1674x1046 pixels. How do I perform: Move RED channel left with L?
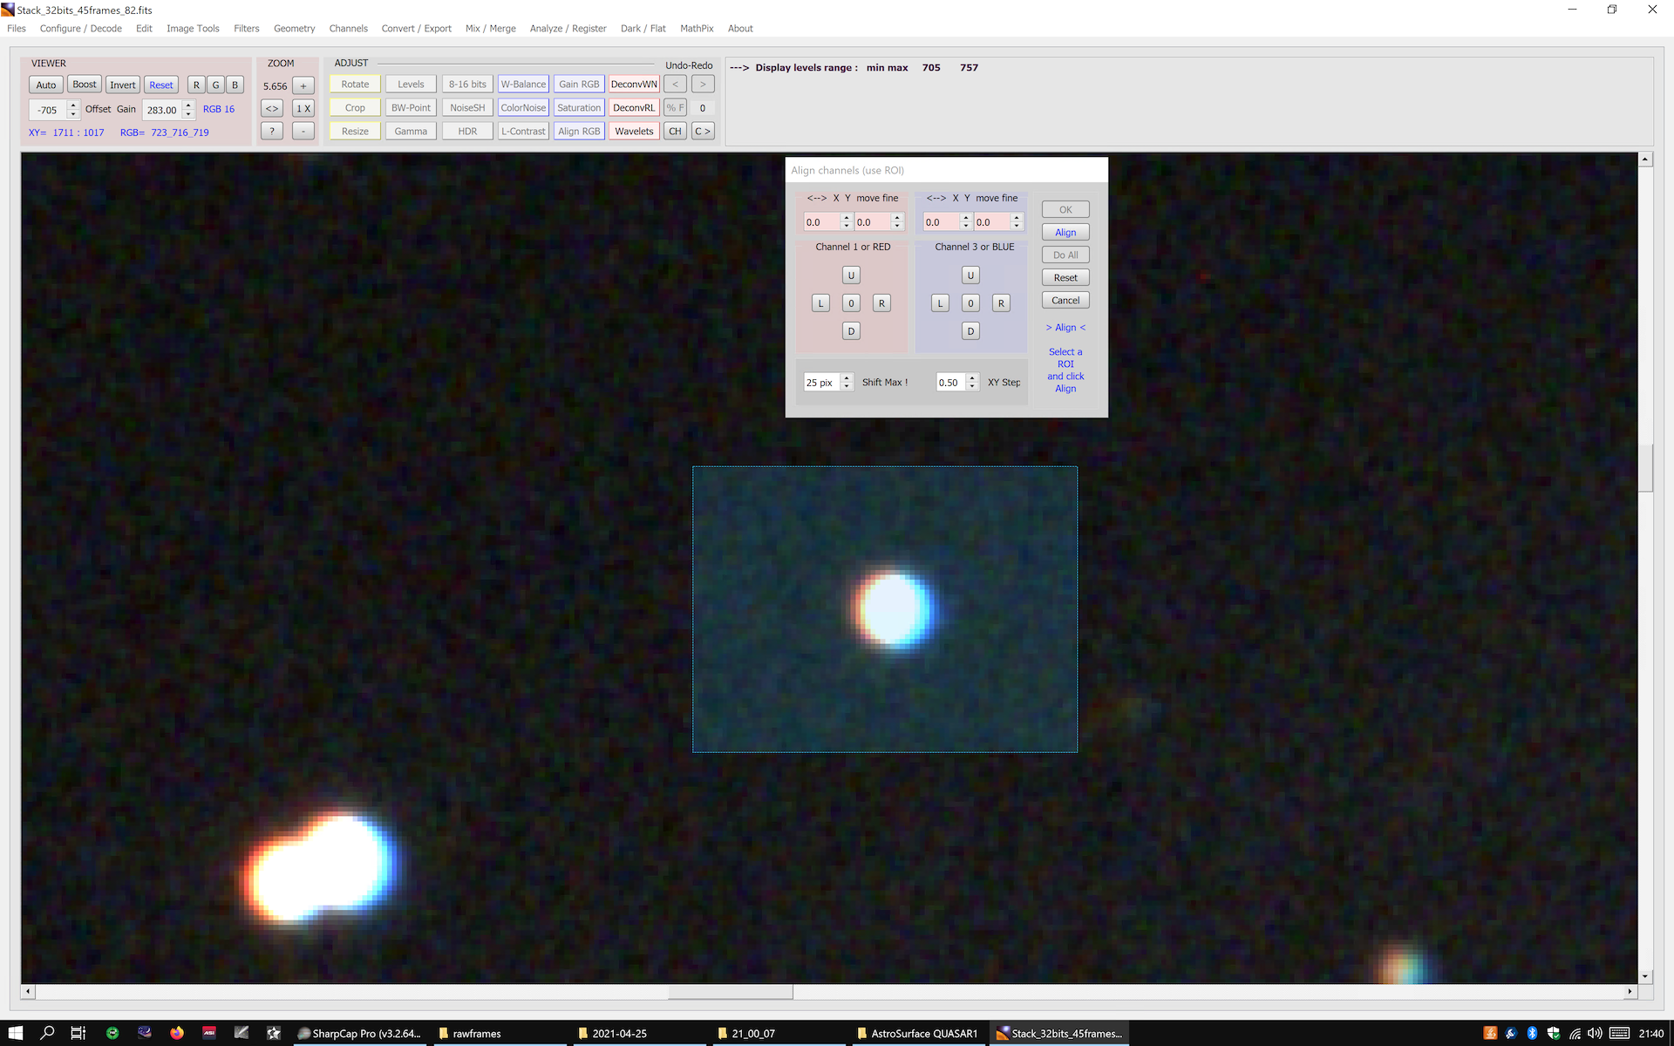pos(820,303)
